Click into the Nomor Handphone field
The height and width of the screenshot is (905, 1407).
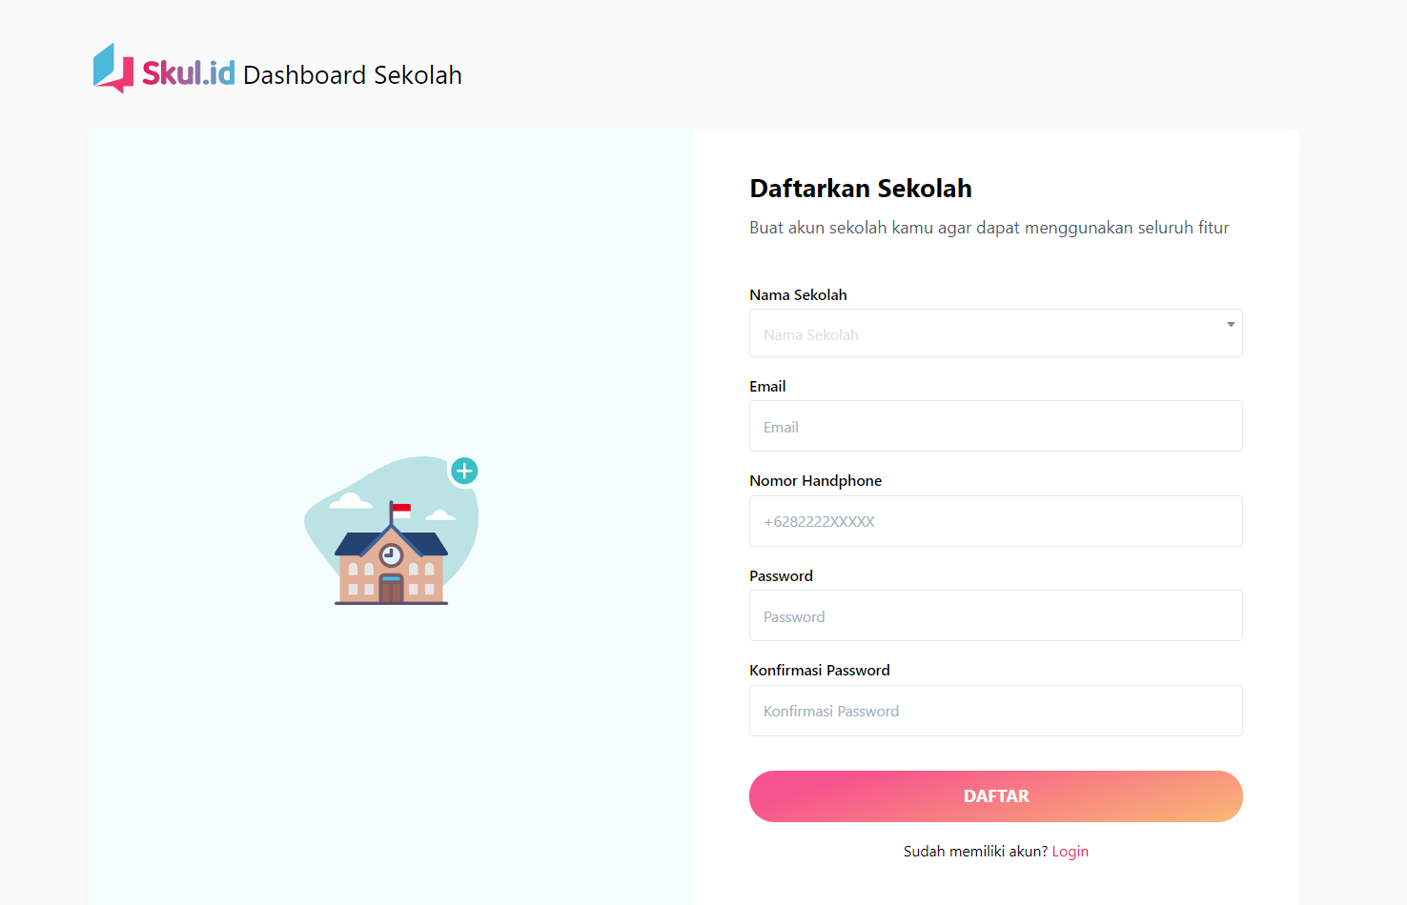pyautogui.click(x=995, y=521)
